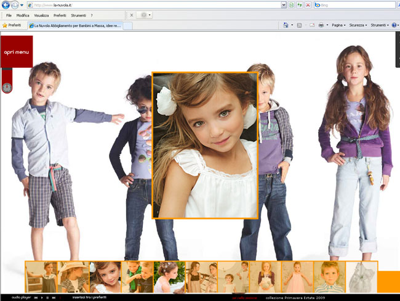Open recent pages dropdown next to Forward
400x301 pixels.
coord(22,5)
